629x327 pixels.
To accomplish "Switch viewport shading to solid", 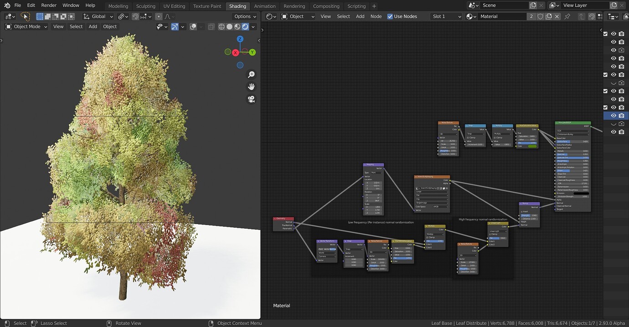I will click(230, 26).
